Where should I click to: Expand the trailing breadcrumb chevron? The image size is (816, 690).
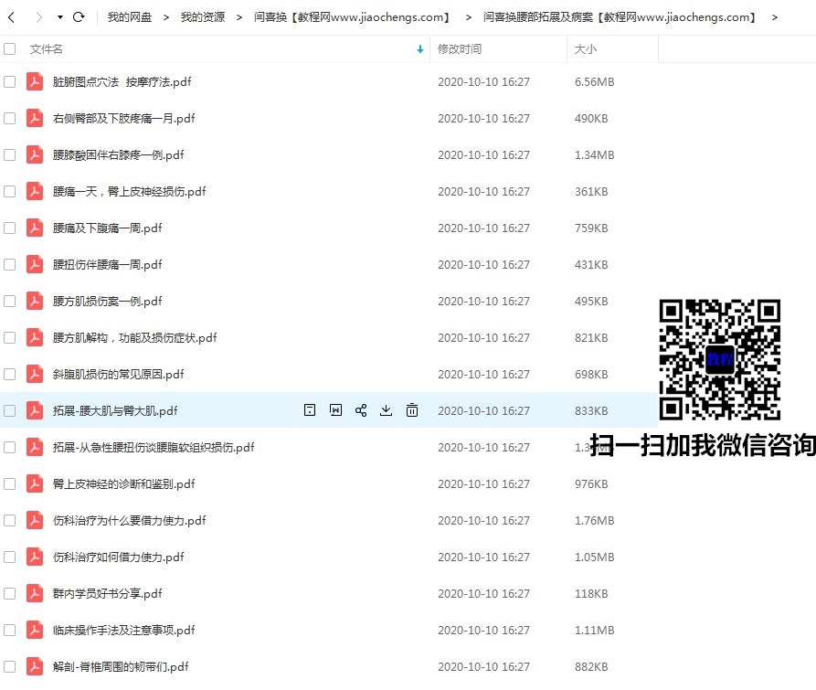point(774,17)
